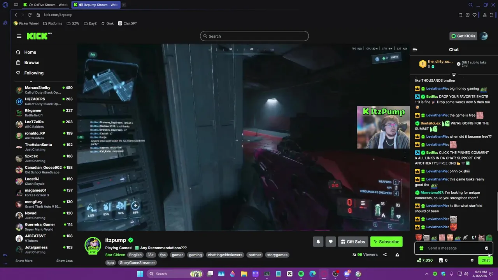Open the Star Citizen category link
This screenshot has width=498, height=280.
tap(115, 255)
